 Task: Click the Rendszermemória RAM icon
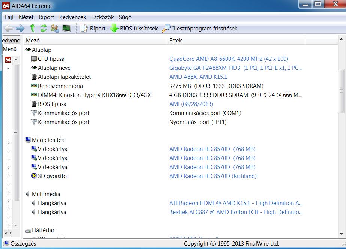tap(34, 85)
